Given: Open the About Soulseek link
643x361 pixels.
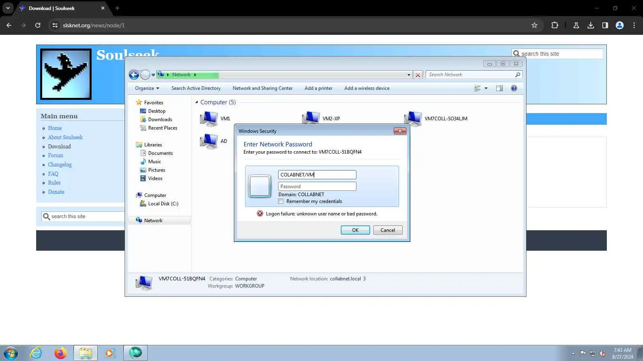Looking at the screenshot, I should pos(65,137).
